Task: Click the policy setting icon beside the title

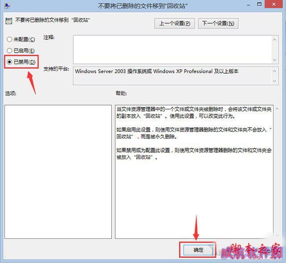Action: [8, 21]
